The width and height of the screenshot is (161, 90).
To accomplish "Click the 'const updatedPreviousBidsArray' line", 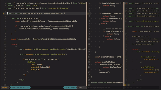I will tap(46, 21).
